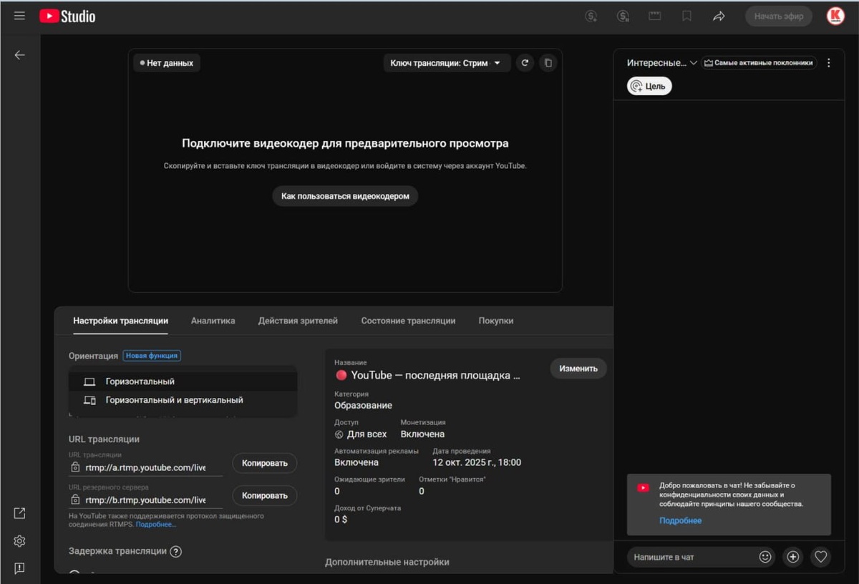
Task: Click the rtmp://a.rtmp.youtube.com/live URL field
Action: coord(146,467)
